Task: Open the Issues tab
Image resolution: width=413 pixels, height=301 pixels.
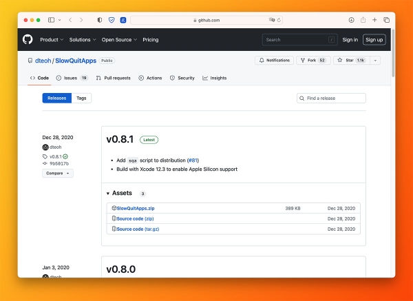Action: 72,79
